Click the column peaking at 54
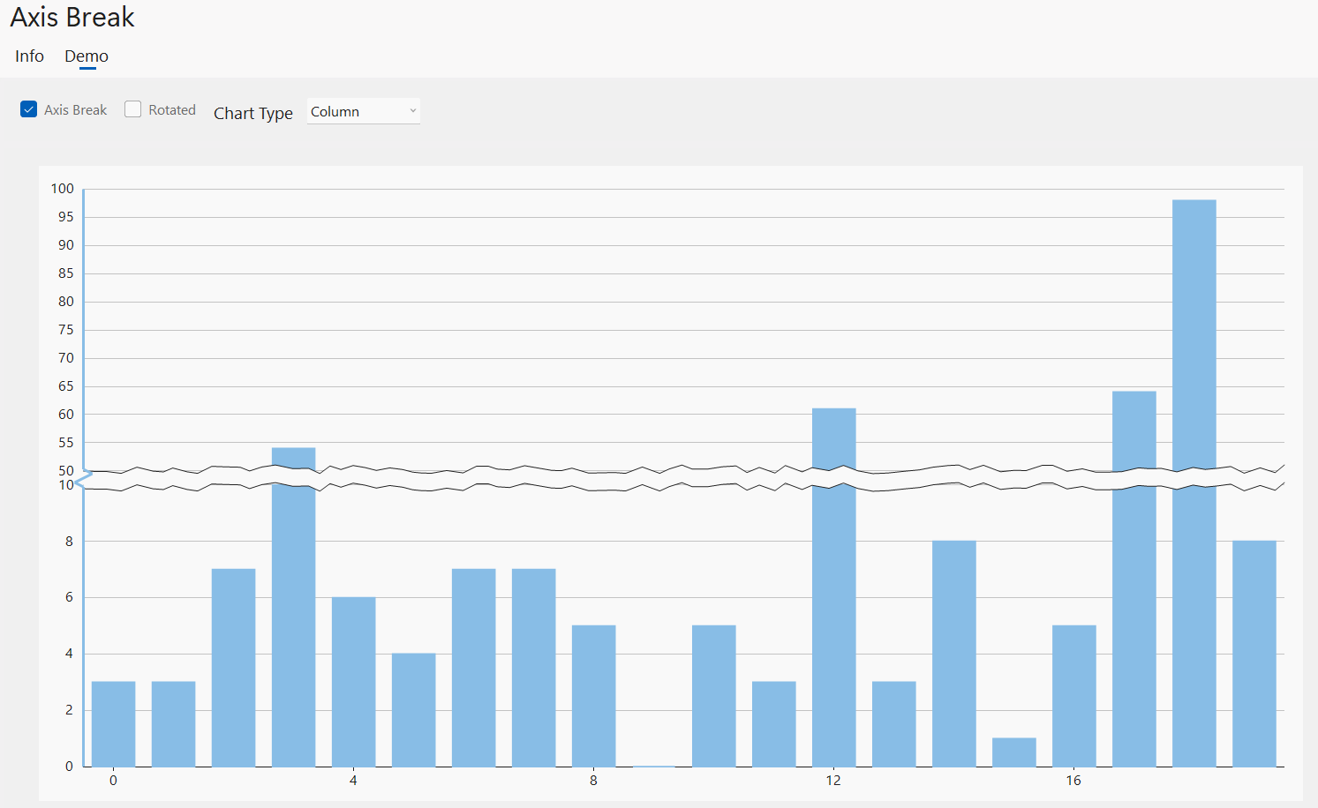The width and height of the screenshot is (1318, 808). (294, 607)
